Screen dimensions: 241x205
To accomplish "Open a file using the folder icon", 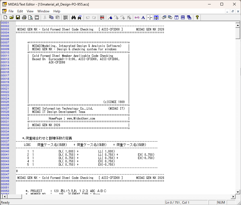I will (x=12, y=18).
